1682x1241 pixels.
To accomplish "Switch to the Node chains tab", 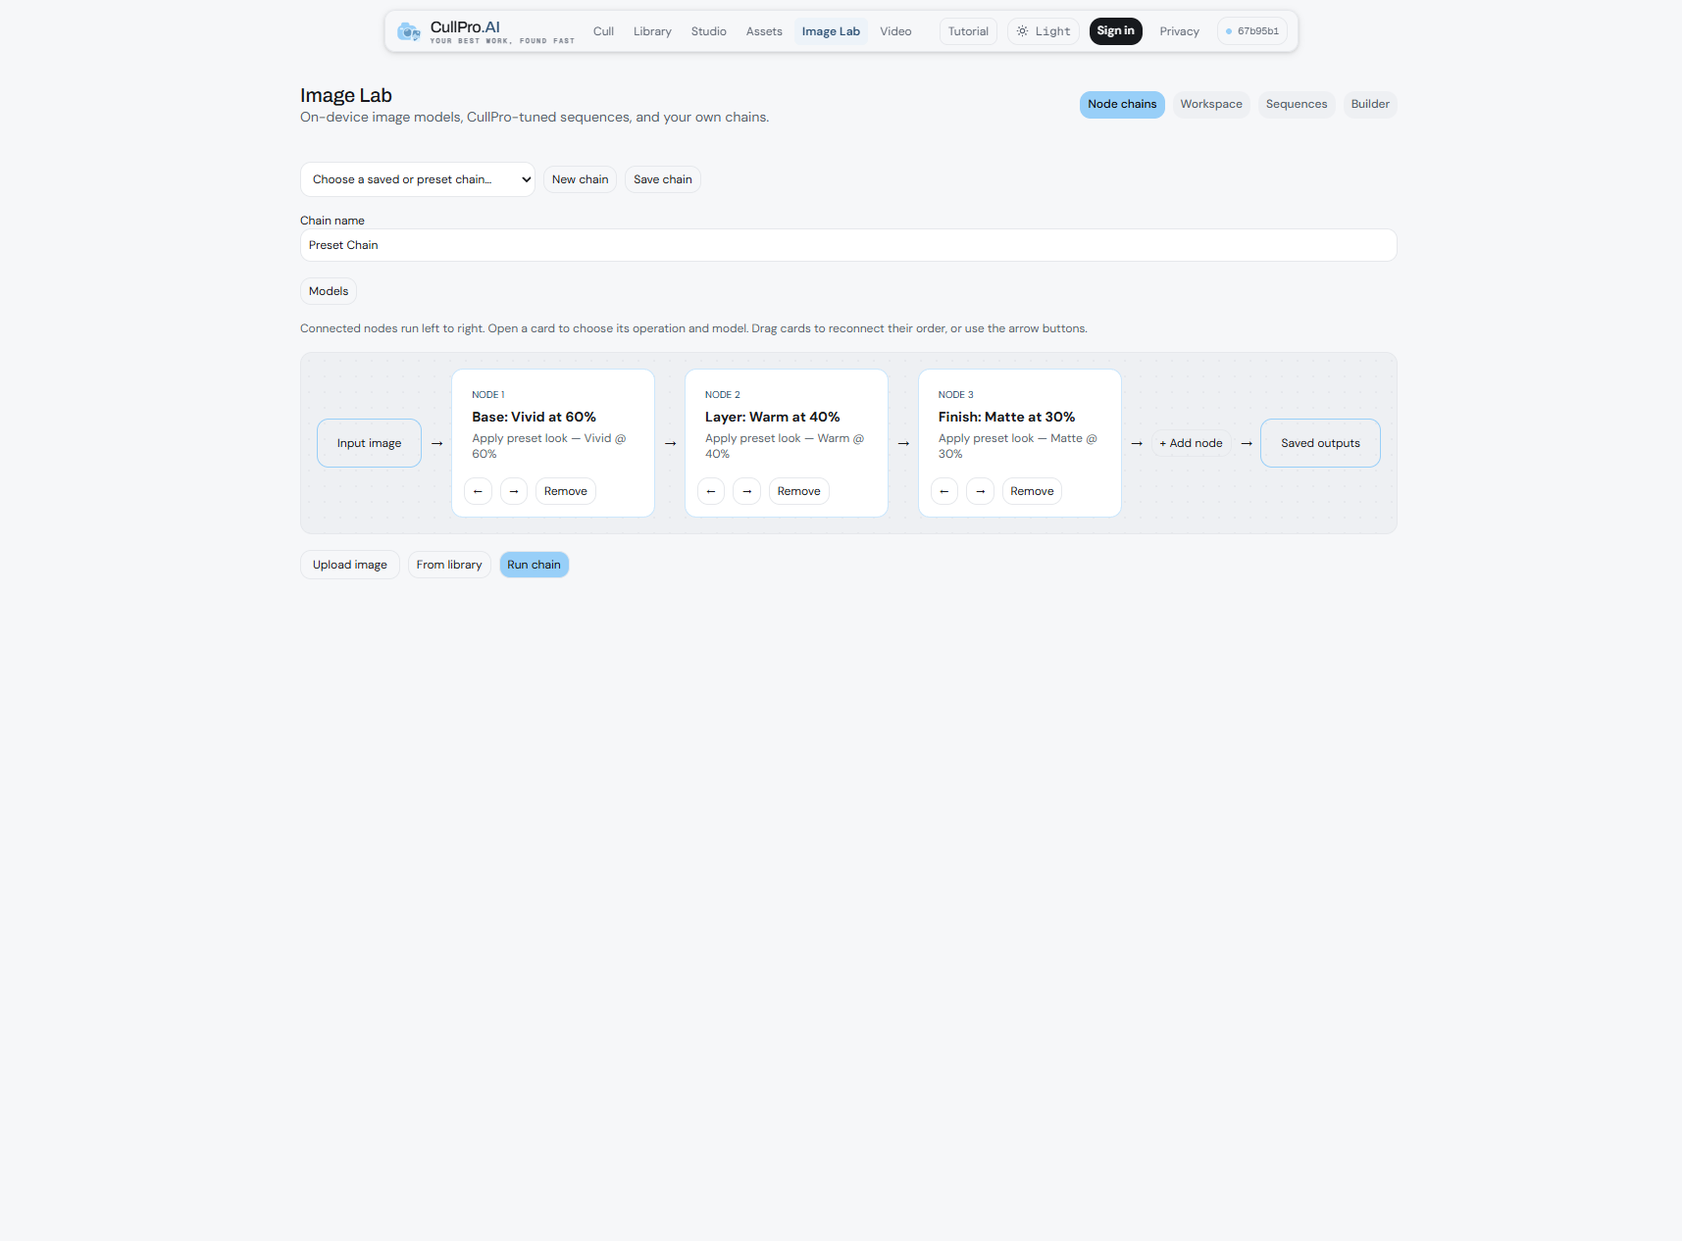I will pyautogui.click(x=1122, y=104).
